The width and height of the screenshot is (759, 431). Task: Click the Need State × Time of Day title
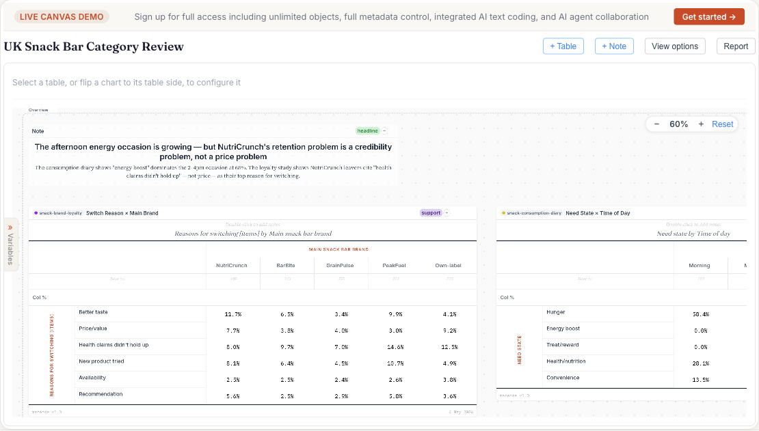[x=598, y=213]
